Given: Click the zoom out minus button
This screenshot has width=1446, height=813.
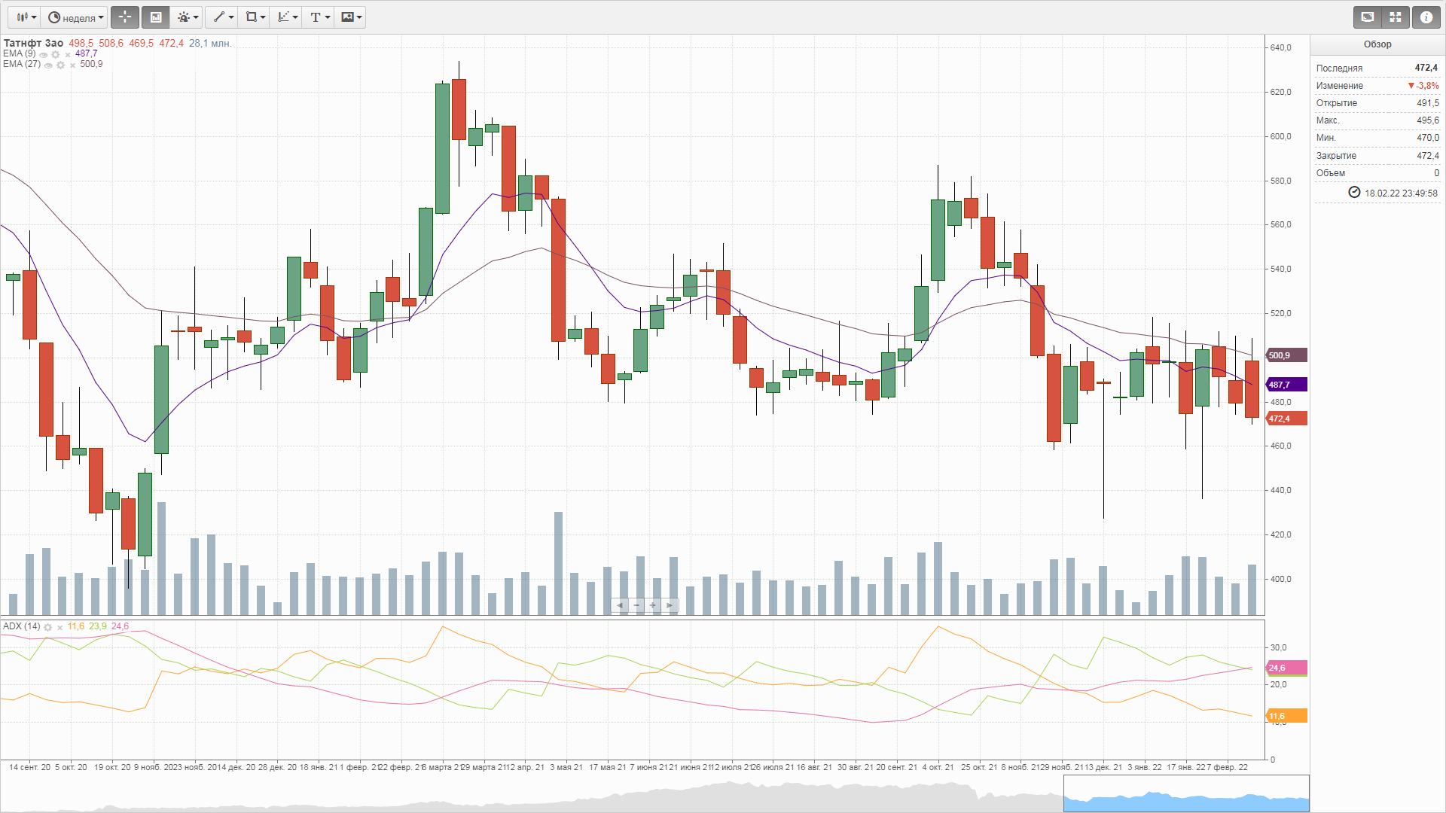Looking at the screenshot, I should [636, 605].
